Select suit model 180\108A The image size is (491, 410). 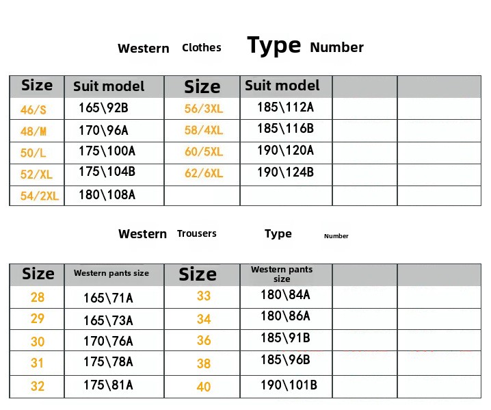[107, 194]
